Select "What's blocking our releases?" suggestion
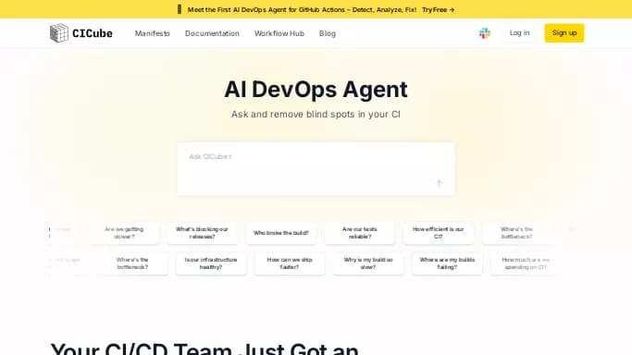 [202, 233]
